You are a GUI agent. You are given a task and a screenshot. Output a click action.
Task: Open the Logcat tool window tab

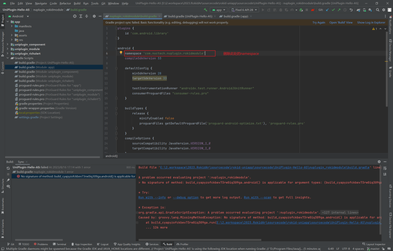pyautogui.click(x=102, y=244)
